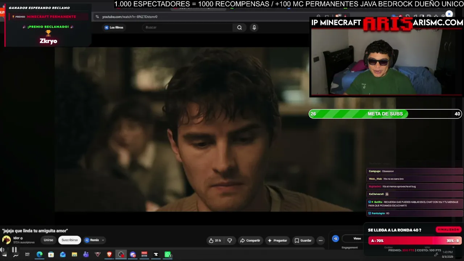The image size is (464, 261).
Task: Open Task View on the taskbar
Action: (27, 254)
